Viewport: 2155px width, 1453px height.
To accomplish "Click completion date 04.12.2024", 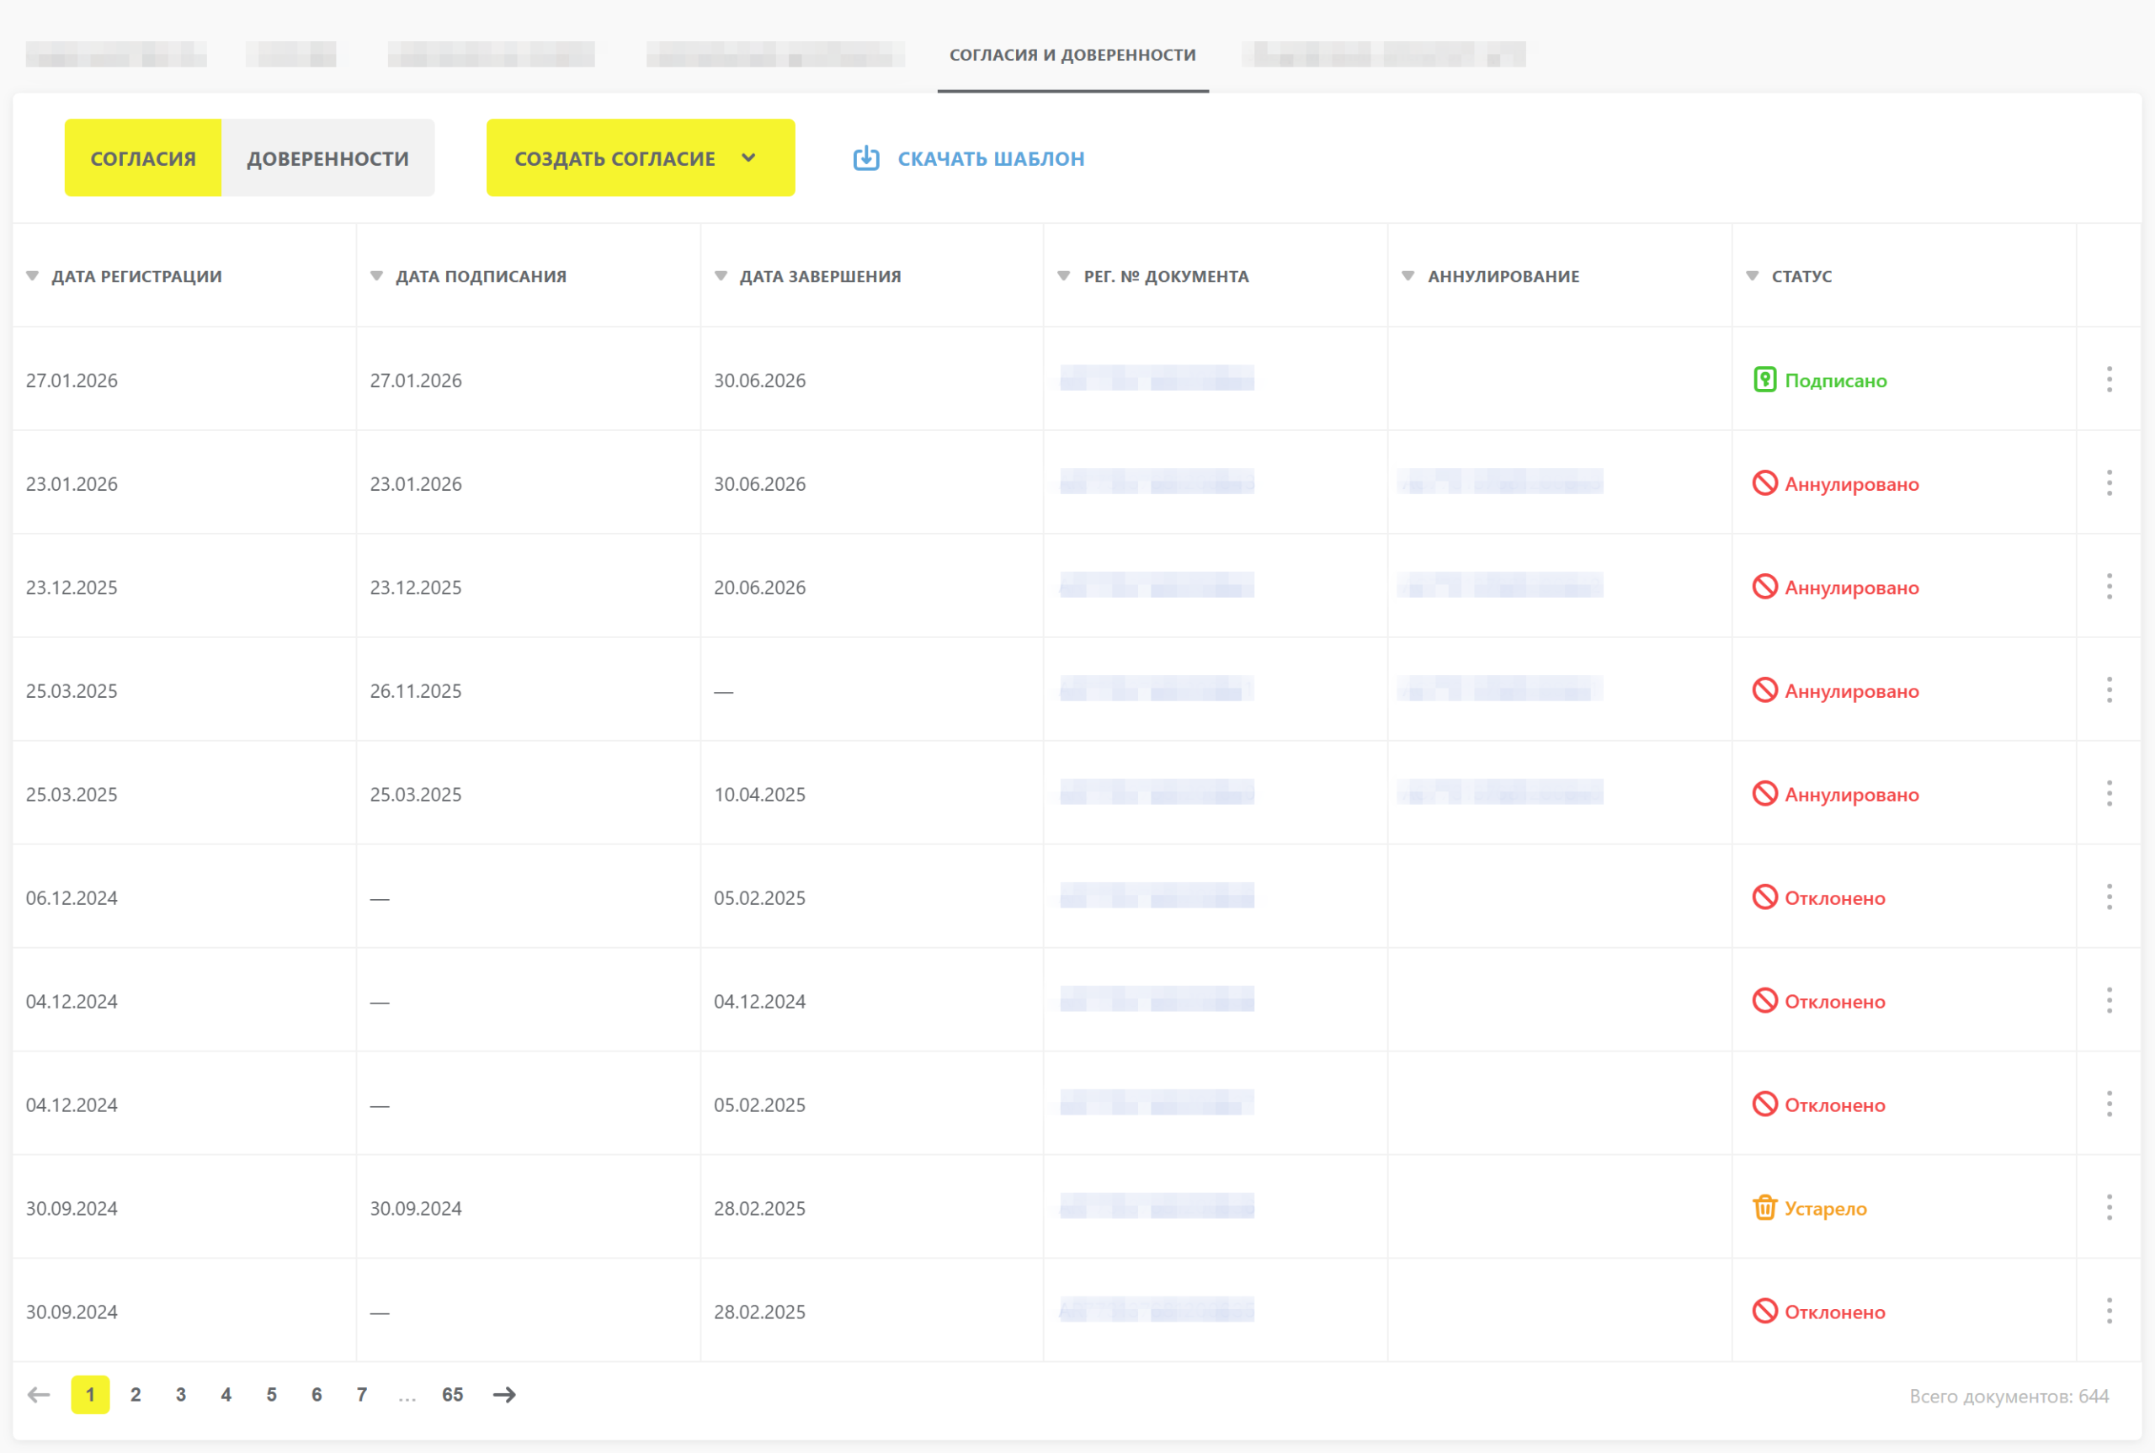I will [759, 1002].
